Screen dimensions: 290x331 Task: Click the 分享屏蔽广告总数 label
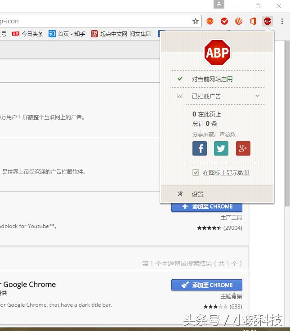[x=214, y=134]
